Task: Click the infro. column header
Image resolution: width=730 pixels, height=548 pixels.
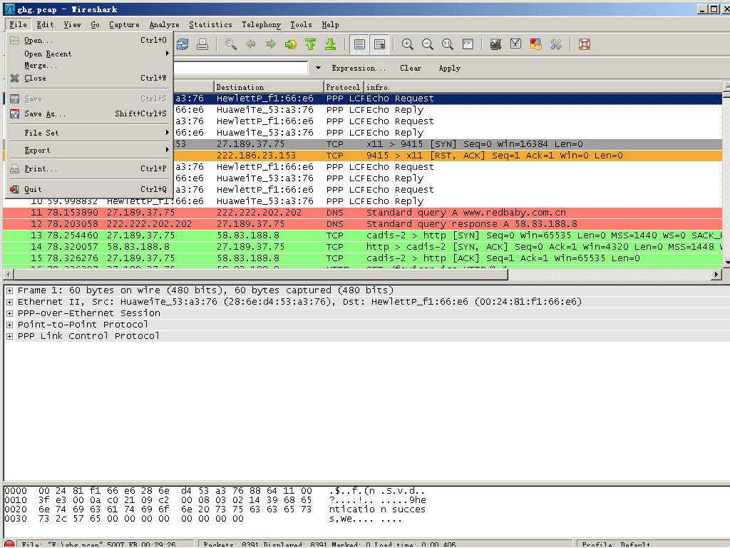Action: point(543,87)
